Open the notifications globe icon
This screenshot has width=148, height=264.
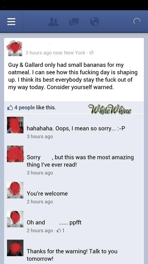tap(94, 22)
